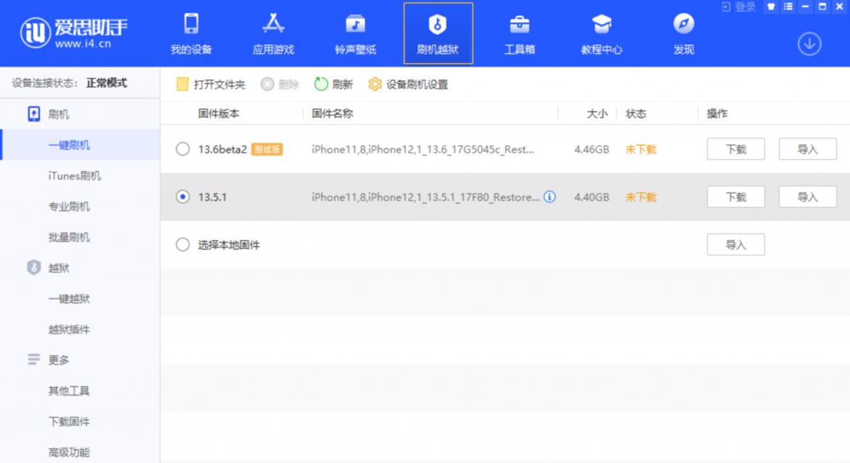Image resolution: width=850 pixels, height=463 pixels.
Task: Click 未下载 status of 13.5.1 row
Action: (x=641, y=197)
